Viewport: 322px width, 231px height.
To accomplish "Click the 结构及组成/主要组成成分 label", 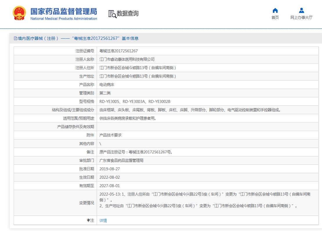I will coord(73,110).
